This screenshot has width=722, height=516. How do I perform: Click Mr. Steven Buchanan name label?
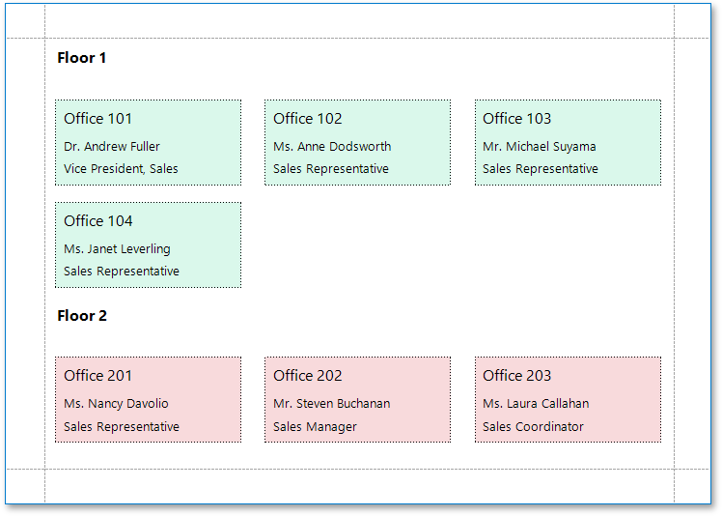[332, 404]
